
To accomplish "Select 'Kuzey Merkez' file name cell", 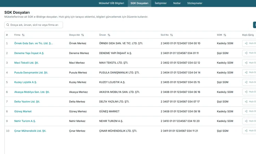I will pos(77,82).
